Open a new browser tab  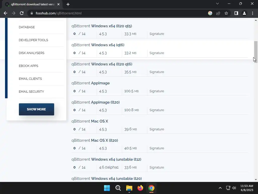pyautogui.click(x=68, y=4)
